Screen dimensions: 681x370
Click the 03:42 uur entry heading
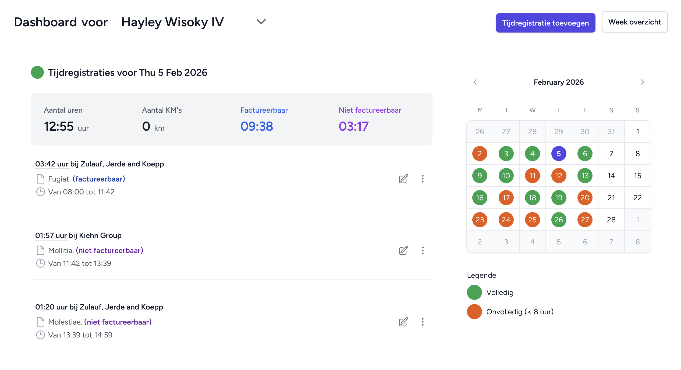point(100,164)
